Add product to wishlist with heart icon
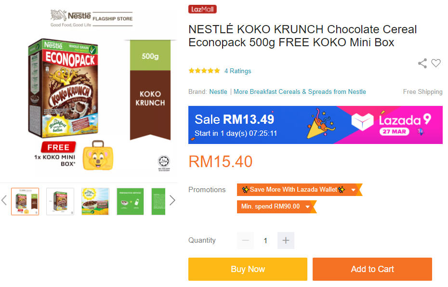The width and height of the screenshot is (448, 287). 436,63
